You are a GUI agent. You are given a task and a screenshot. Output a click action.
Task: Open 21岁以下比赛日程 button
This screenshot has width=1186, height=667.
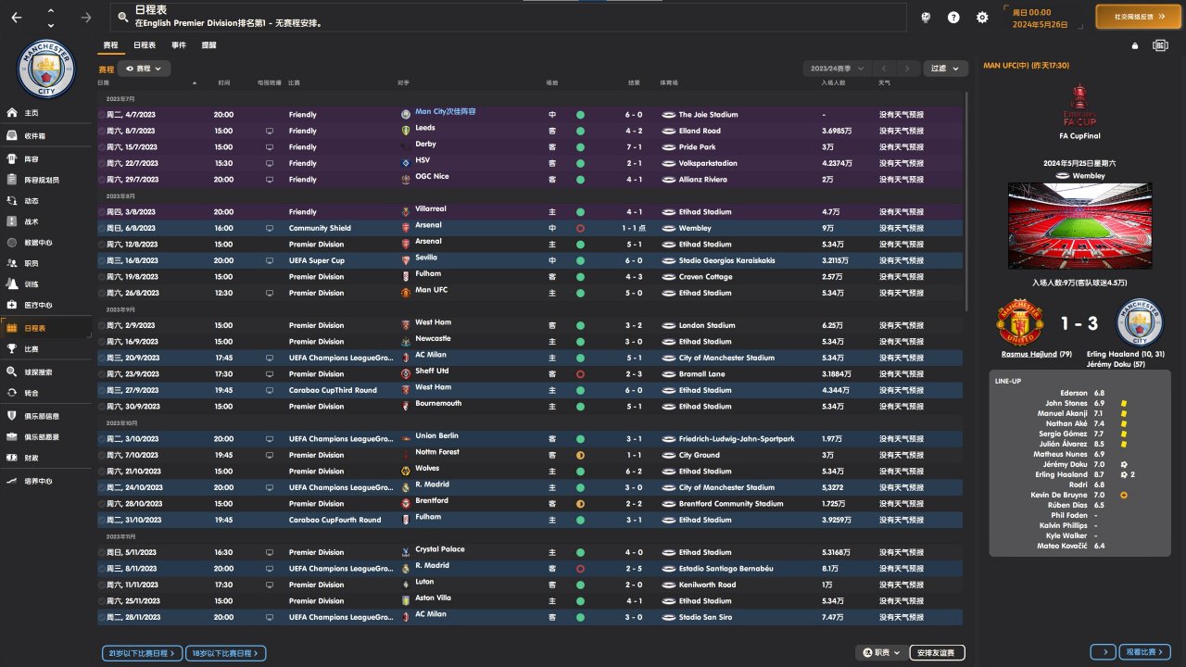click(x=142, y=653)
